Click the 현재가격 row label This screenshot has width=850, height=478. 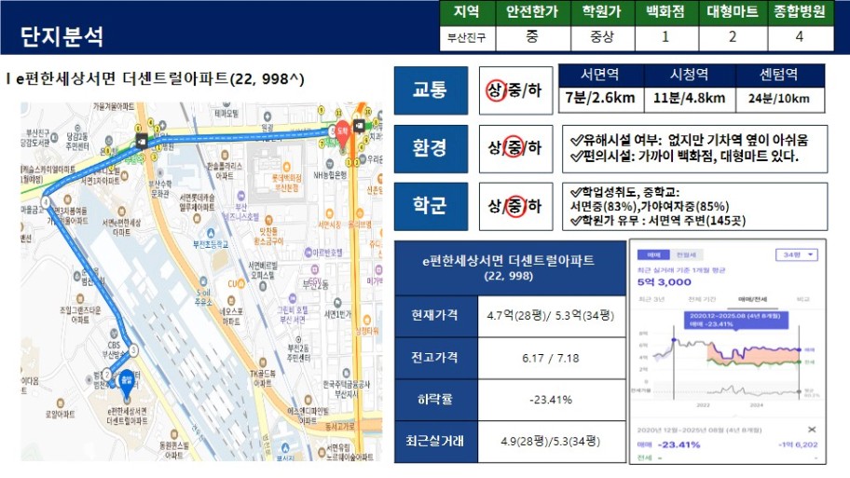pyautogui.click(x=435, y=316)
